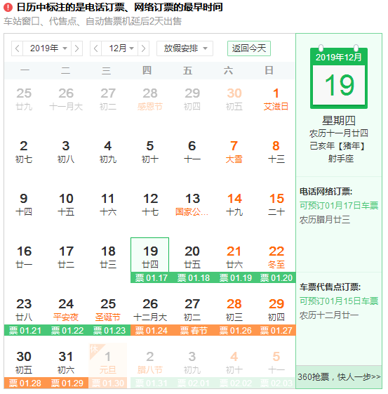The width and height of the screenshot is (388, 394).
Task: Click the green 2019年12月 calendar icon
Action: [339, 77]
